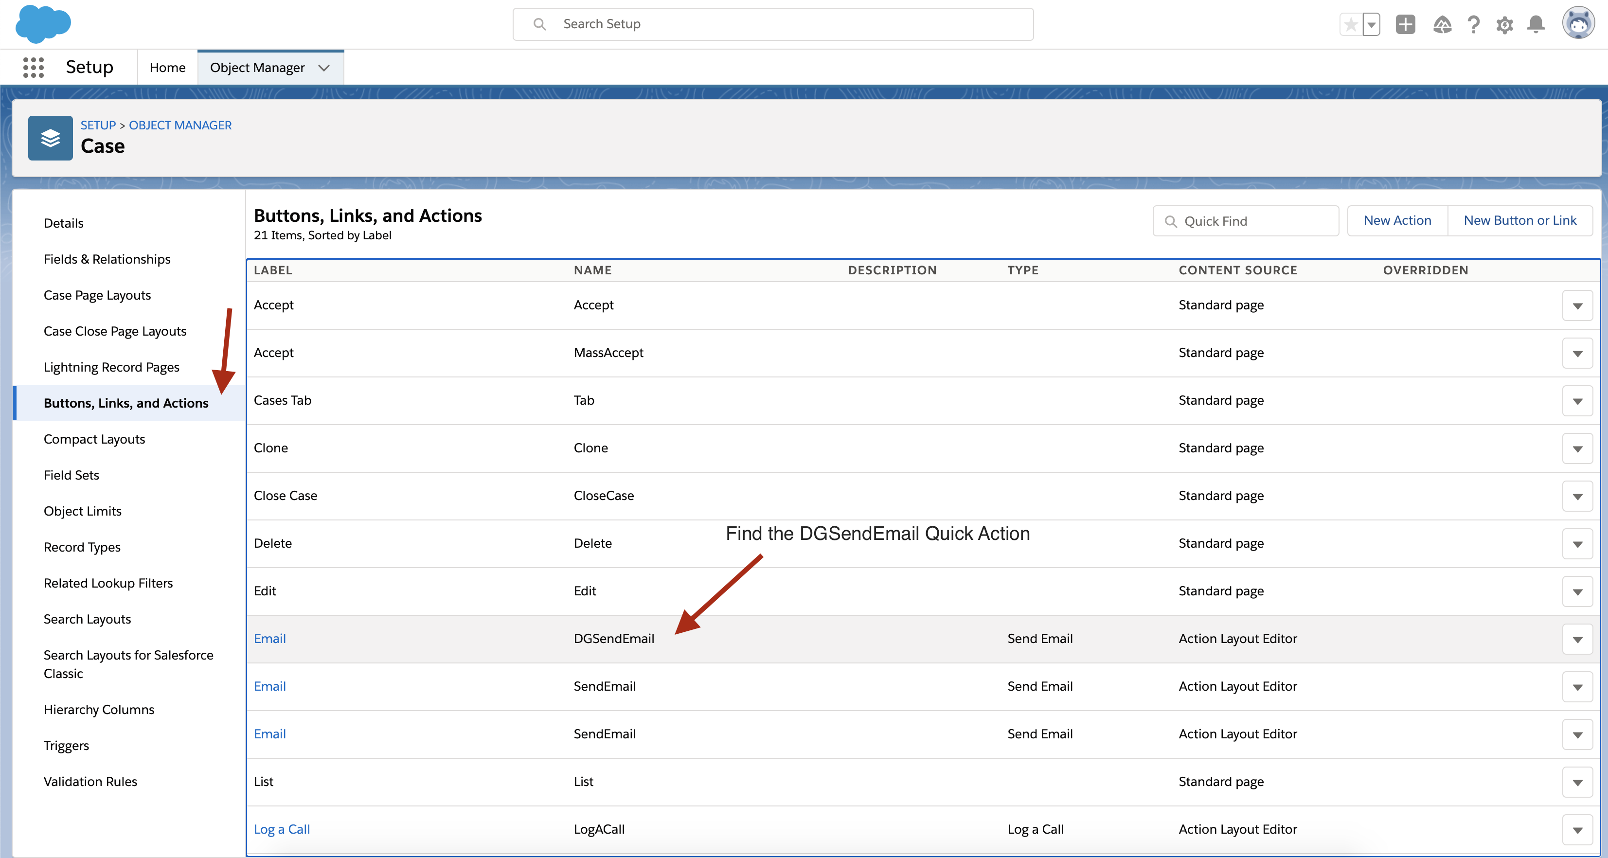Click the Cases Tab label cell
This screenshot has height=858, width=1608.
(x=282, y=400)
